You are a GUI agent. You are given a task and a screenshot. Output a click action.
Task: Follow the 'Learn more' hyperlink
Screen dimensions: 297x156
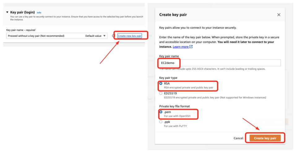pos(181,47)
